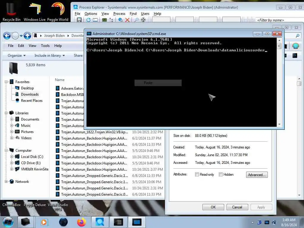The image size is (304, 228).
Task: Show hidden tray icons arrow
Action: pos(252,222)
